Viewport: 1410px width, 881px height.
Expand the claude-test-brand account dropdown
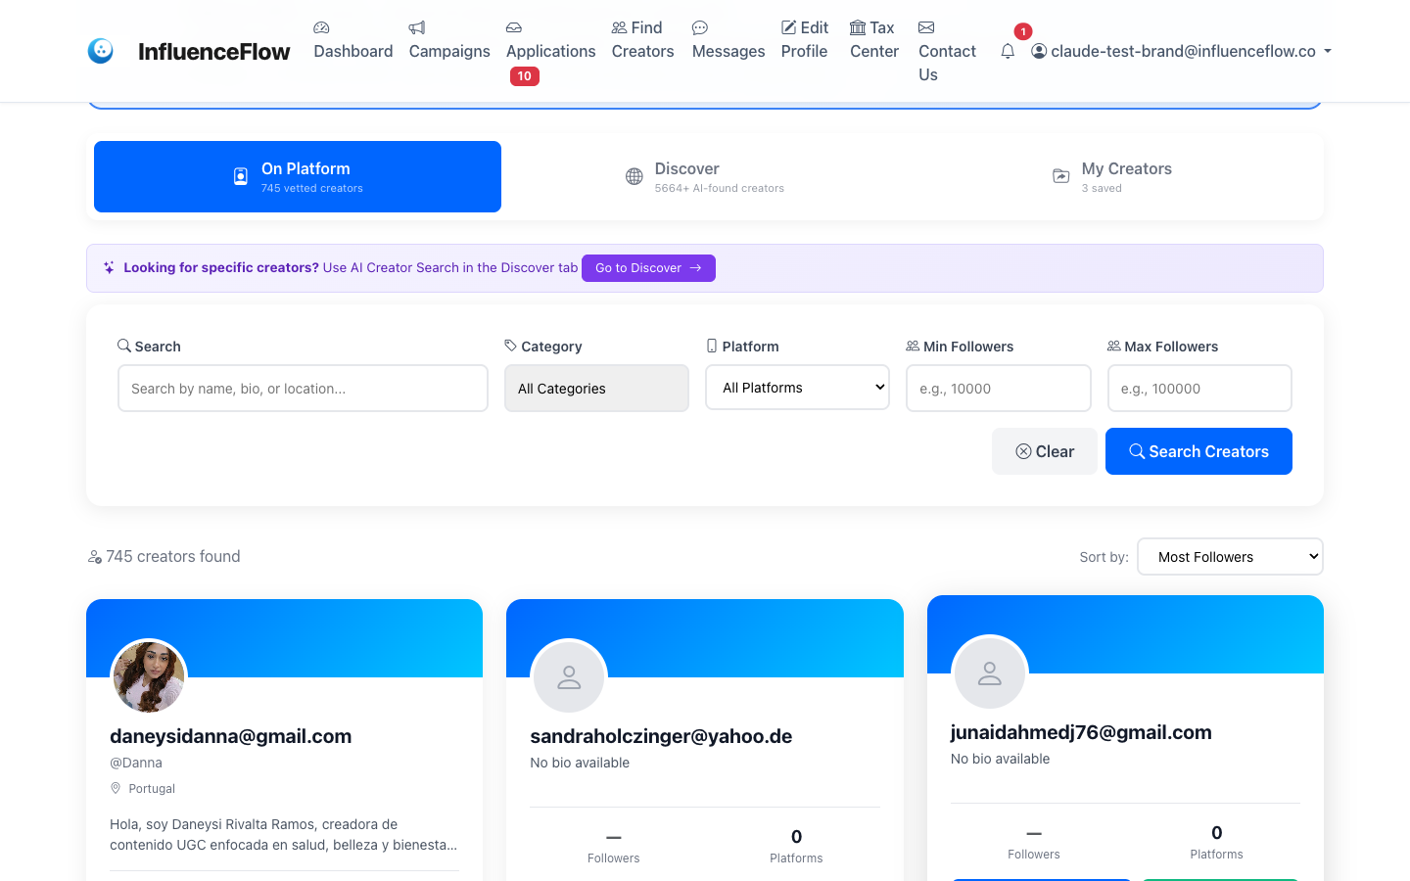tap(1181, 51)
